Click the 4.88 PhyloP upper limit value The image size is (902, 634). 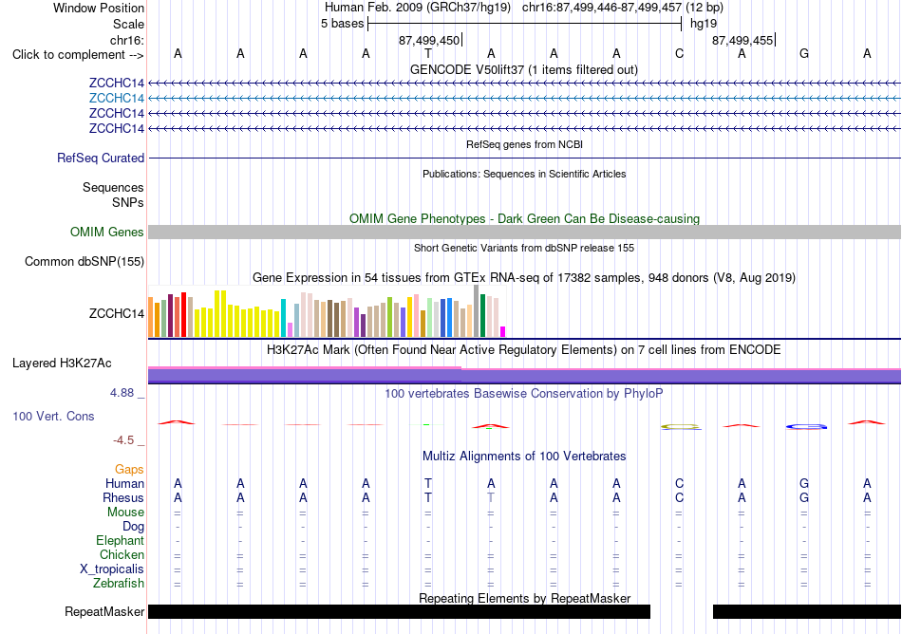click(122, 393)
